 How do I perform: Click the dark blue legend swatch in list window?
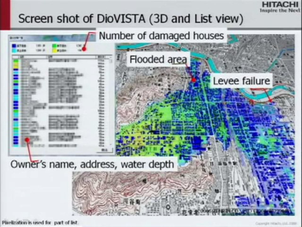pos(14,46)
